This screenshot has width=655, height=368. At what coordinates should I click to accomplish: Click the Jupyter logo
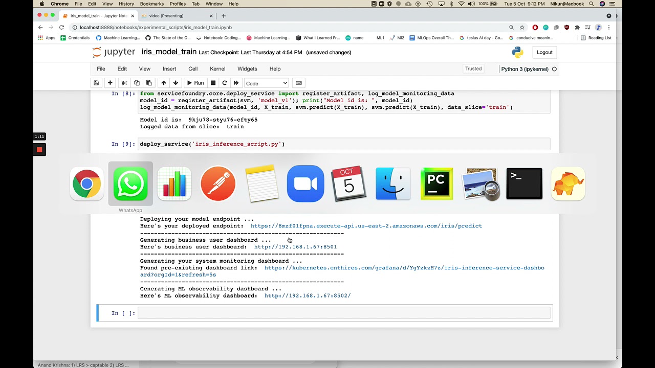(x=114, y=52)
